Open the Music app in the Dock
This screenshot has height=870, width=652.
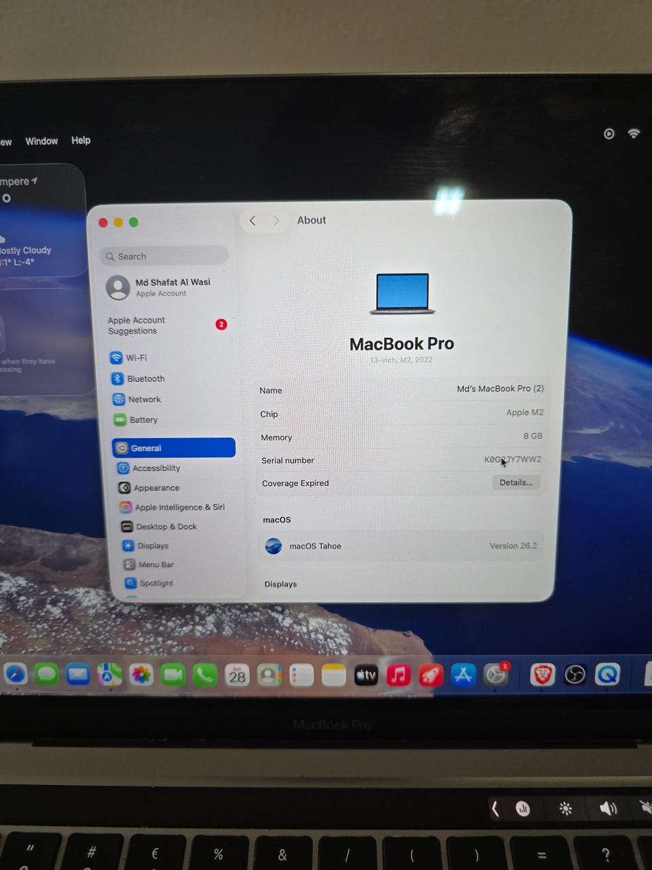(x=399, y=675)
